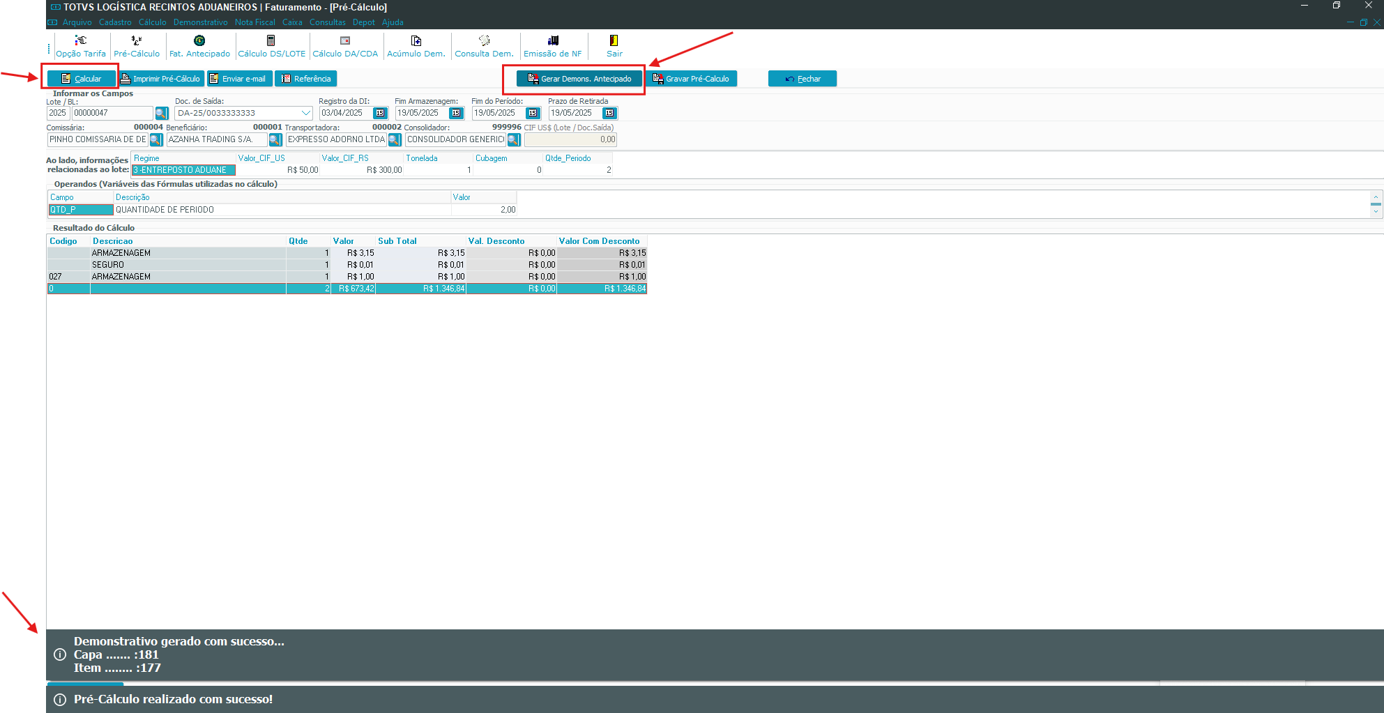The height and width of the screenshot is (713, 1384).
Task: Click Demonstrativo gerado com sucesso info icon
Action: click(x=60, y=654)
